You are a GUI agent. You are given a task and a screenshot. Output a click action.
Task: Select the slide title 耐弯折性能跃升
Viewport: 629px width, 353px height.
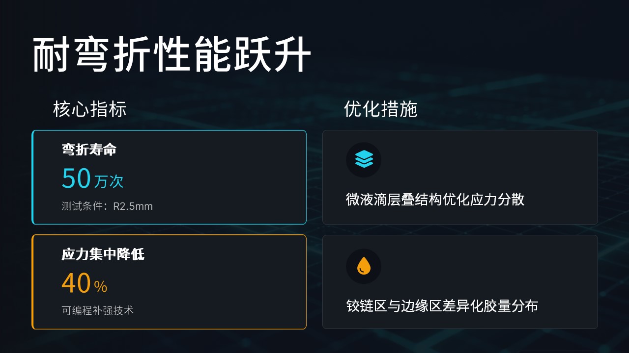pyautogui.click(x=172, y=54)
